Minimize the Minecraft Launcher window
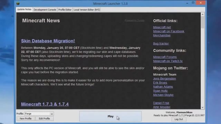221x124 pixels. (x=187, y=3)
